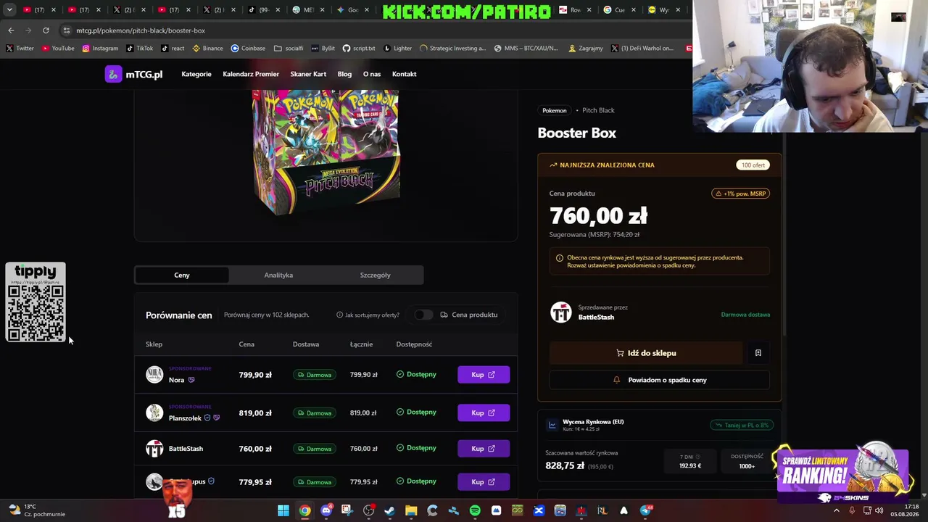This screenshot has height=522, width=928.
Task: Open the Windows Start menu
Action: (283, 510)
